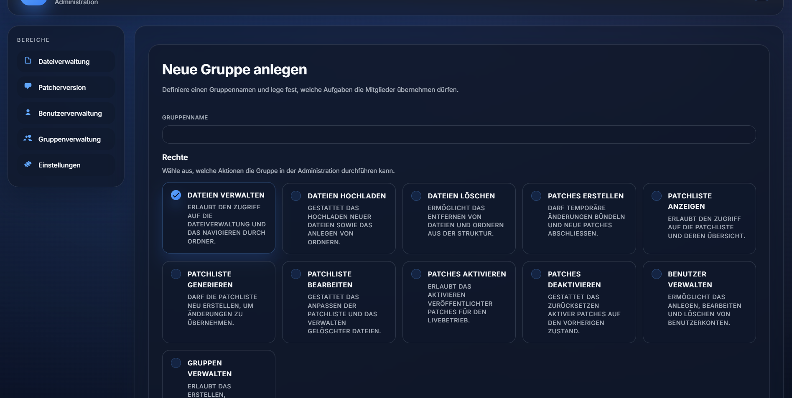
Task: Click the Patches erstellen description text
Action: coord(586,221)
